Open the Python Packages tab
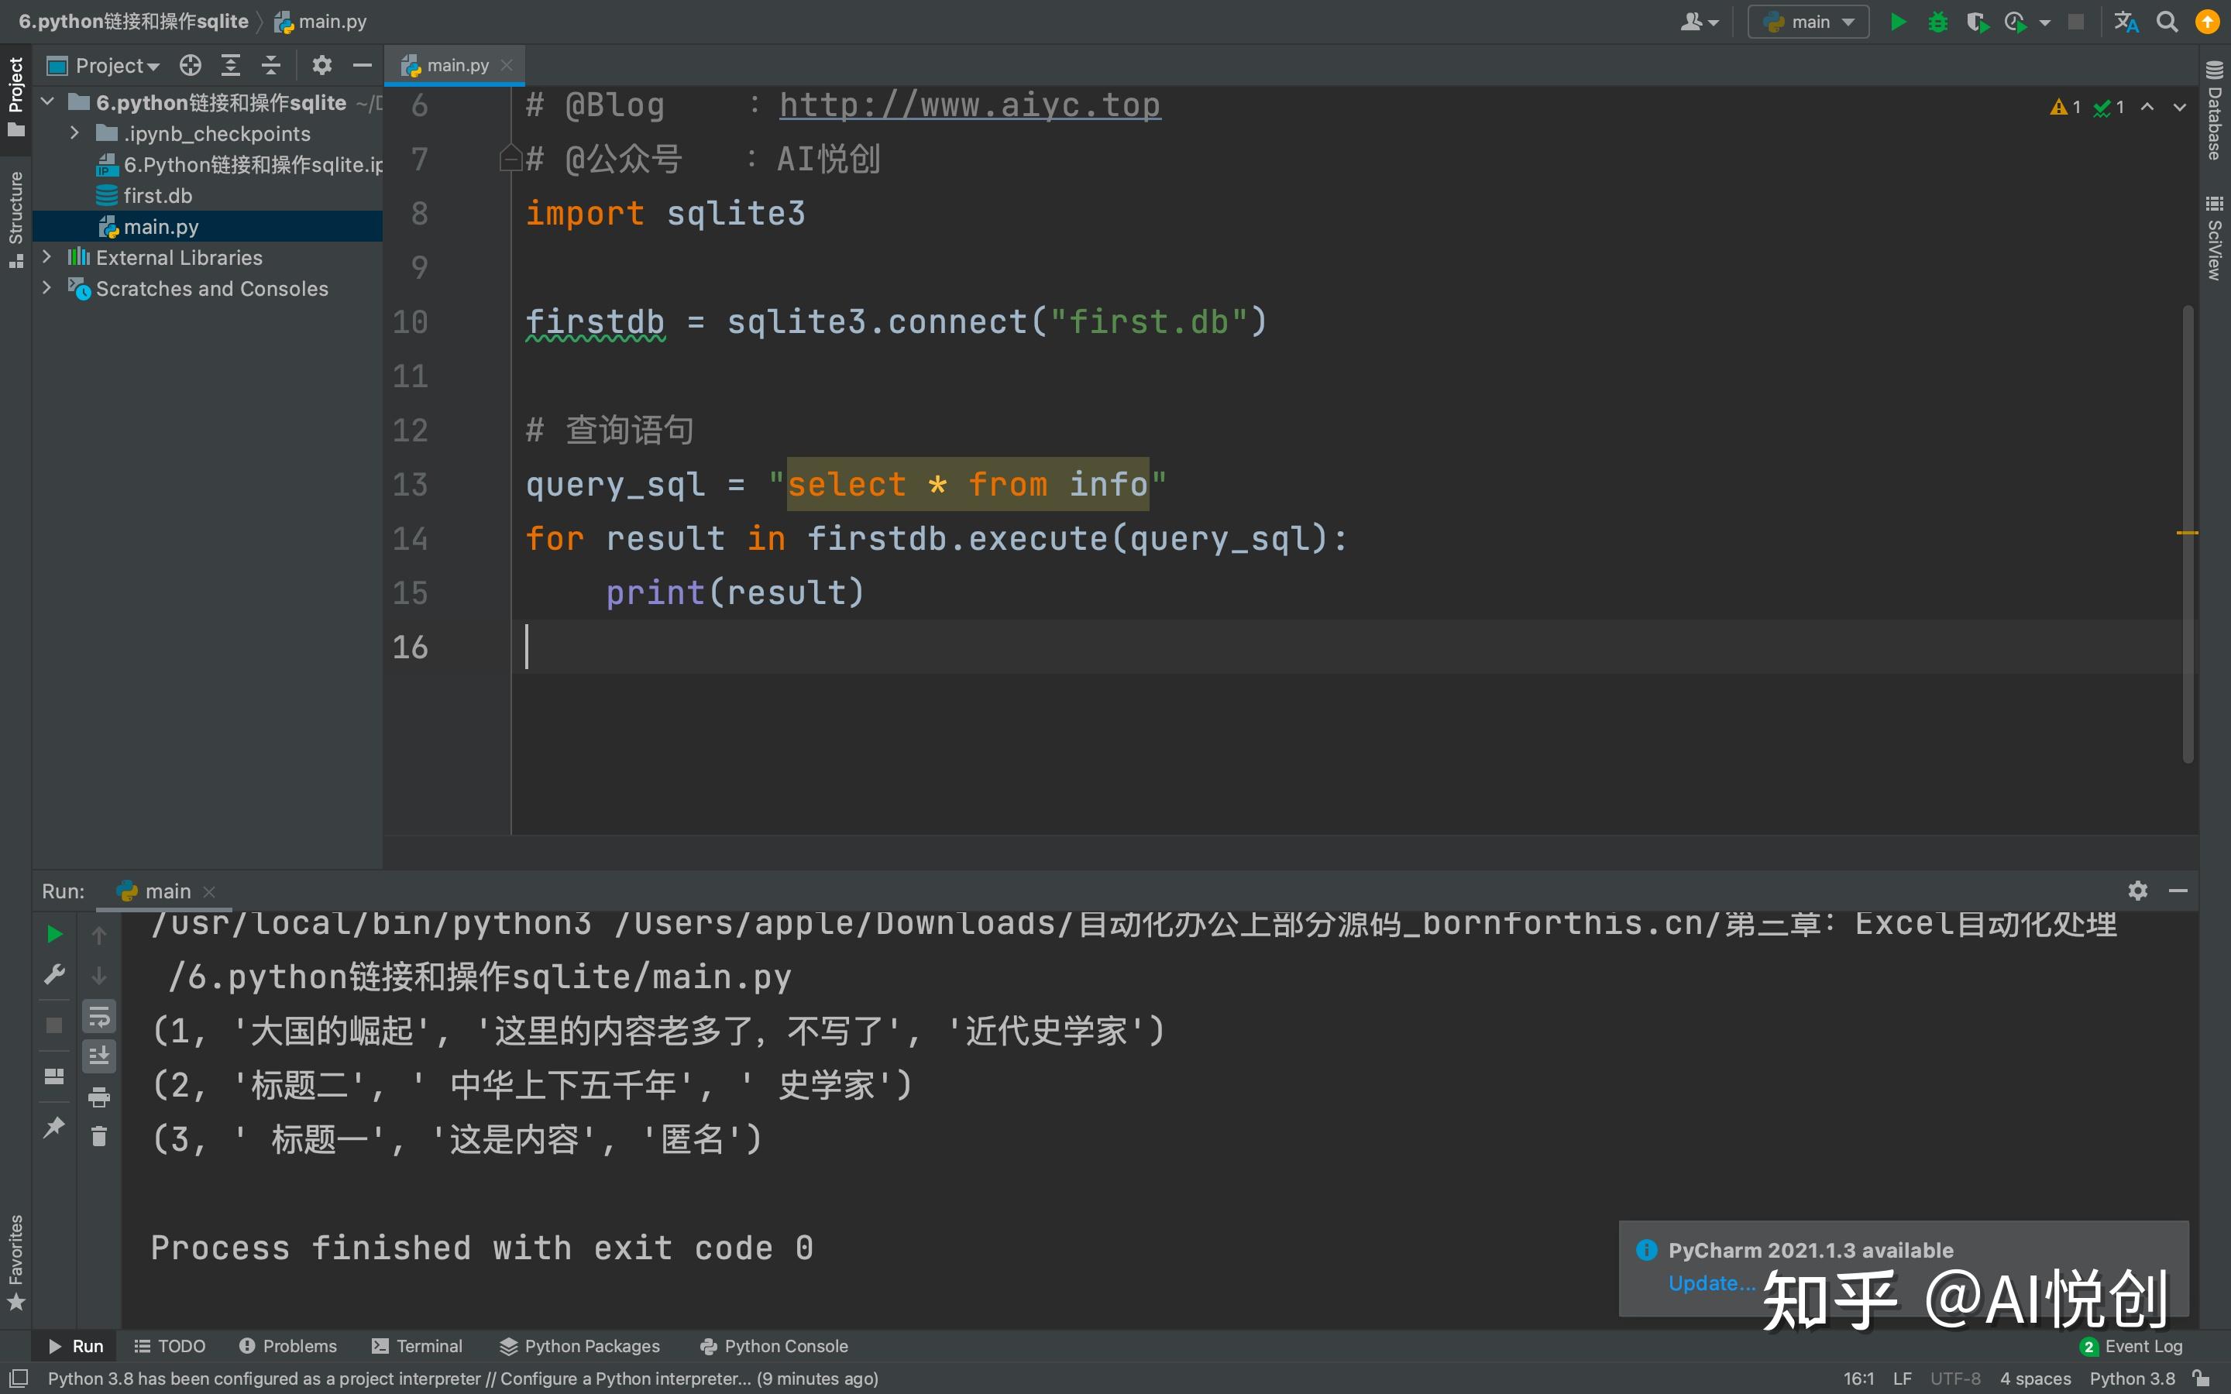 581,1346
